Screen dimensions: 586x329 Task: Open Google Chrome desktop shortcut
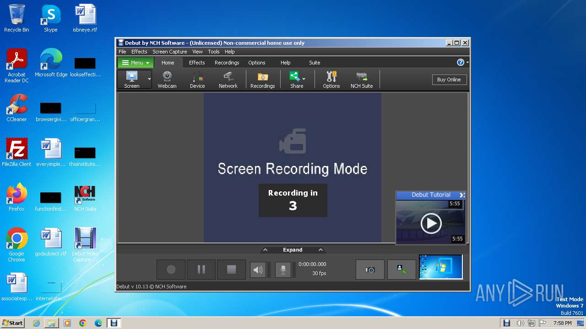coord(16,245)
